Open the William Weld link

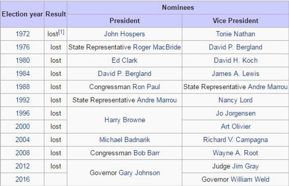pos(250,179)
